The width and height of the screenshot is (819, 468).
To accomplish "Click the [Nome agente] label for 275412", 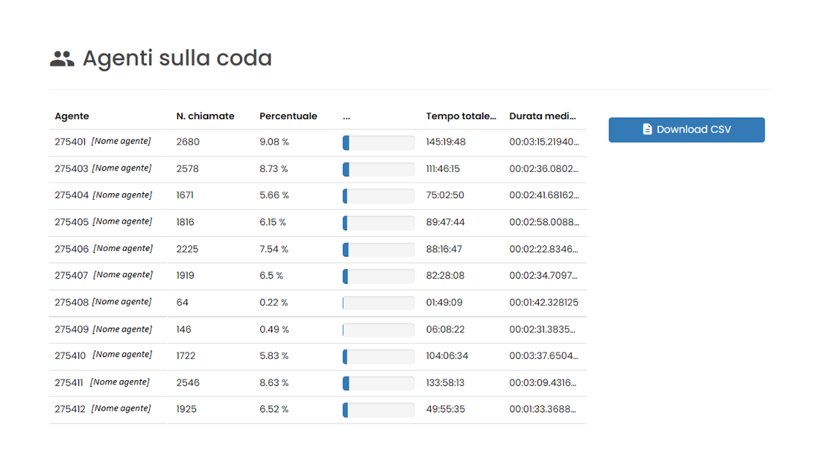I will (x=121, y=408).
